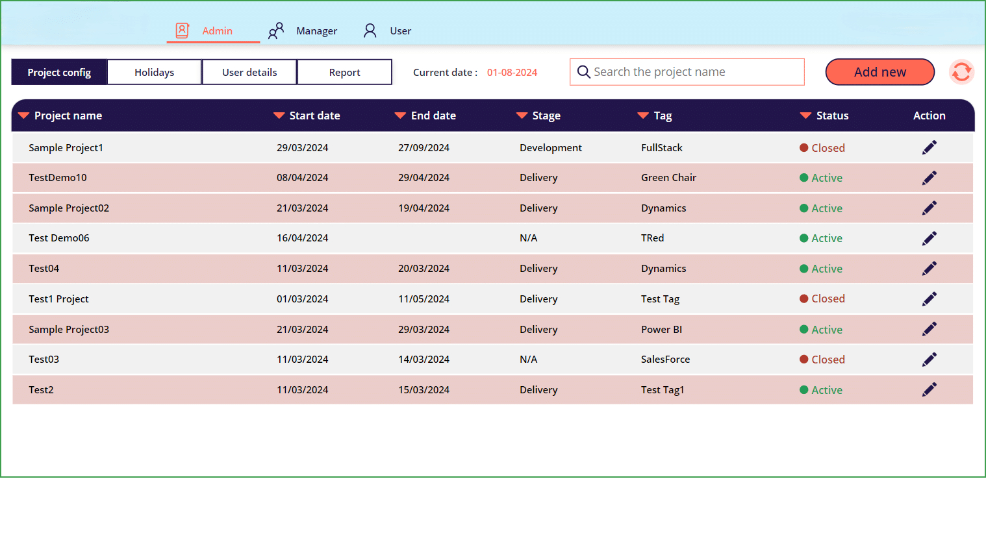Screen dimensions: 986x551
Task: Click the Add new button
Action: 879,71
